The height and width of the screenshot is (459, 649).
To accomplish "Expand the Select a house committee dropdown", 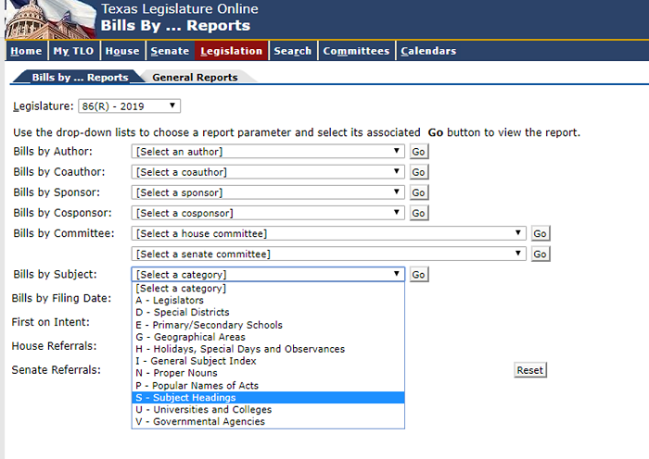I will pyautogui.click(x=328, y=233).
